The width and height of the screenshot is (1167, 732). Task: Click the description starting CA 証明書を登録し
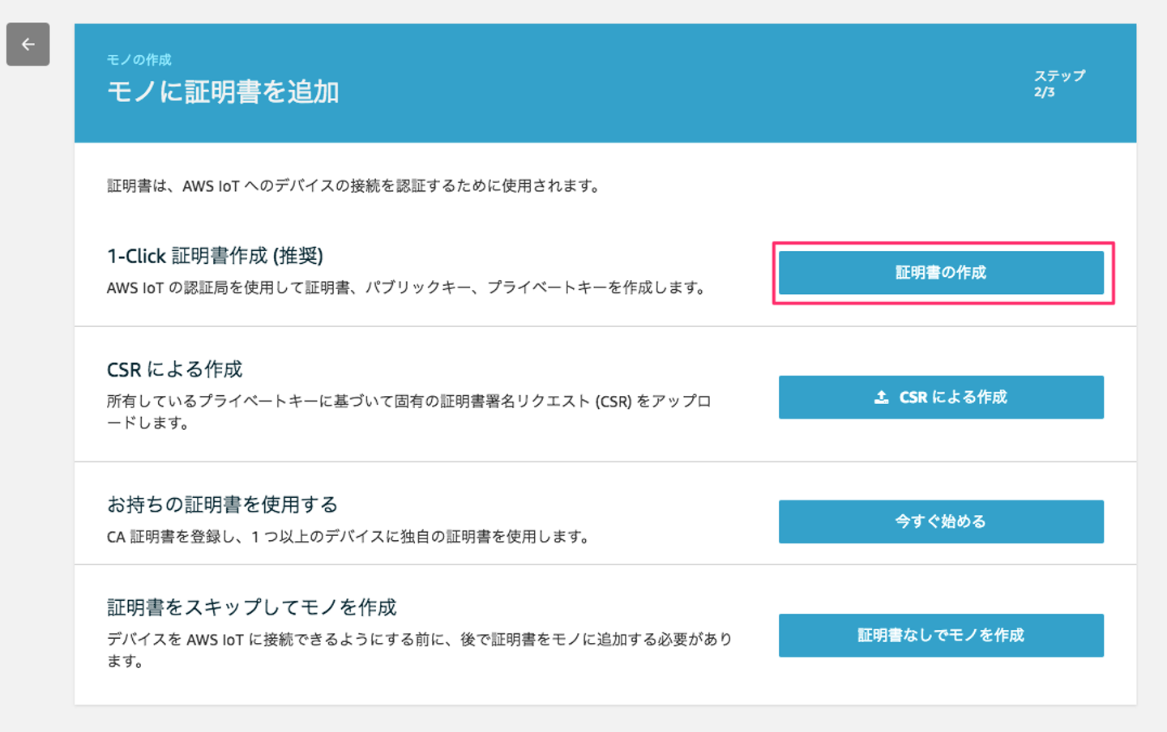[348, 537]
